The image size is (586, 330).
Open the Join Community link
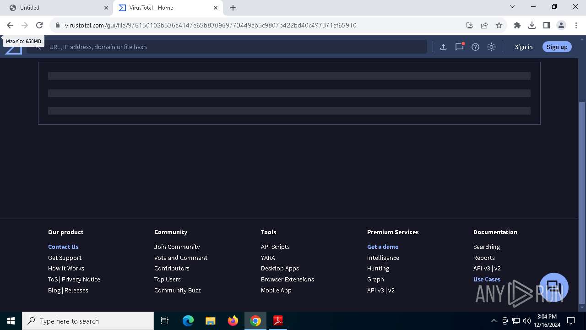click(177, 247)
